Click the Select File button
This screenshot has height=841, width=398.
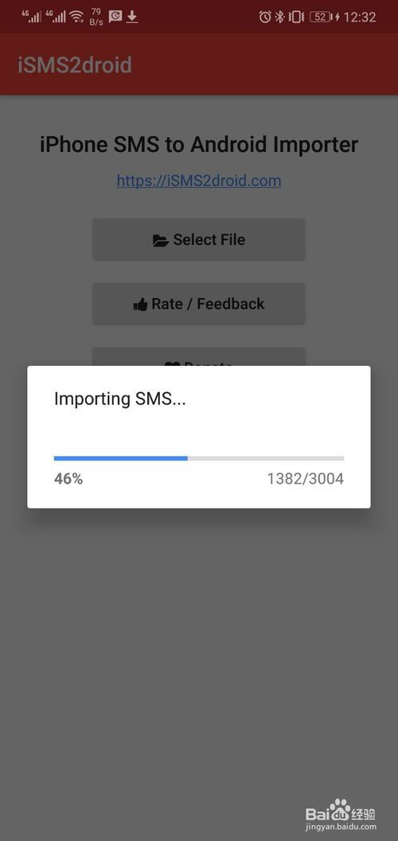(199, 239)
